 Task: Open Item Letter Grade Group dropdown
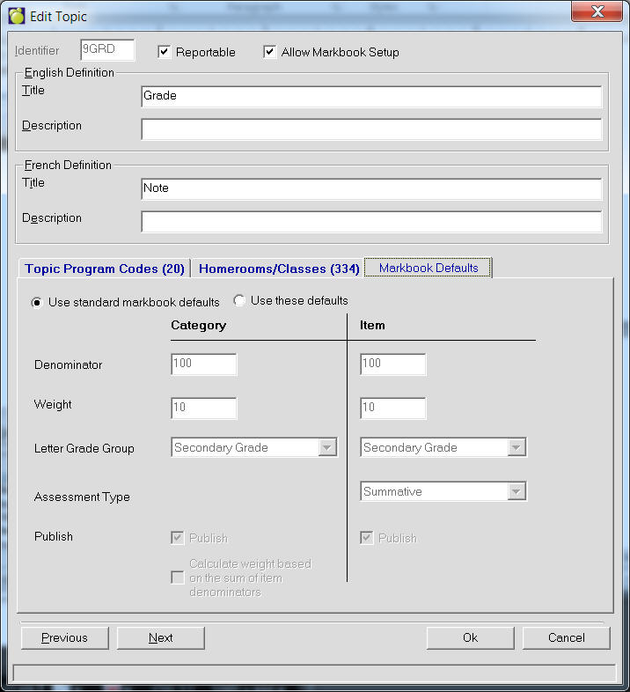click(516, 447)
